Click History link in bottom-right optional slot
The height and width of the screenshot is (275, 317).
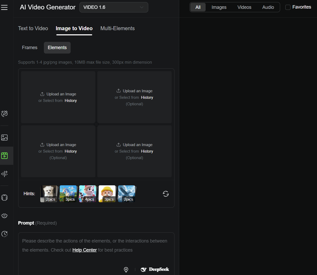pos(147,151)
